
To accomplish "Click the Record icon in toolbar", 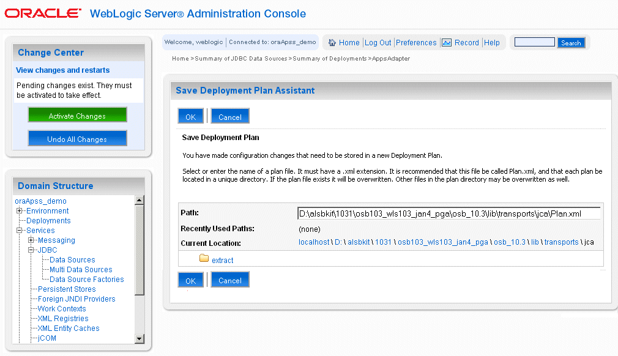I will coord(447,43).
